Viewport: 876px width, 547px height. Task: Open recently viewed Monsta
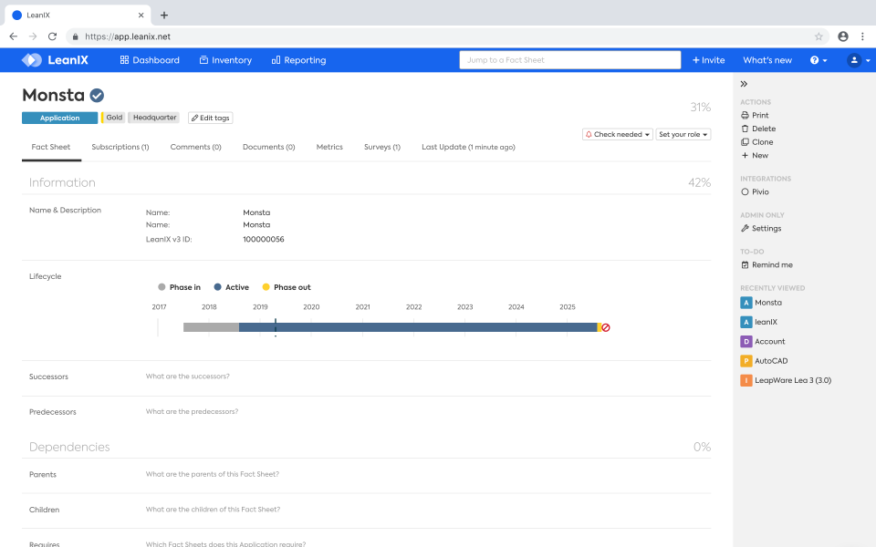[761, 303]
